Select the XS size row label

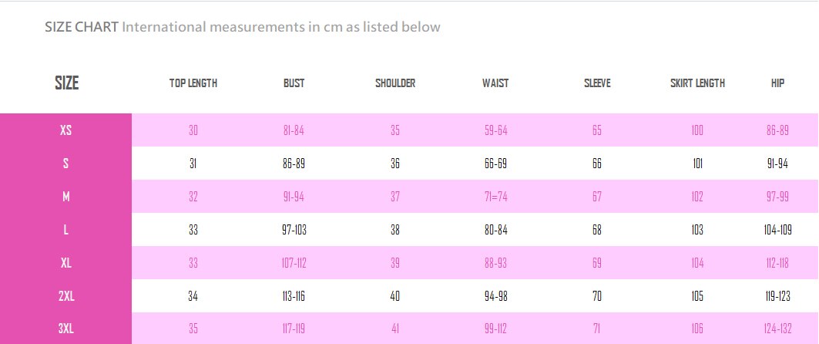pos(65,130)
